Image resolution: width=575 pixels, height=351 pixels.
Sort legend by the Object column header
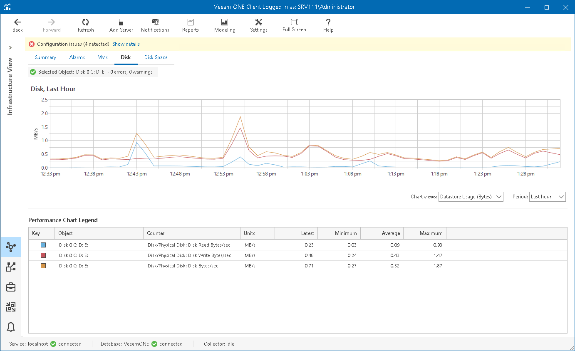(99, 233)
